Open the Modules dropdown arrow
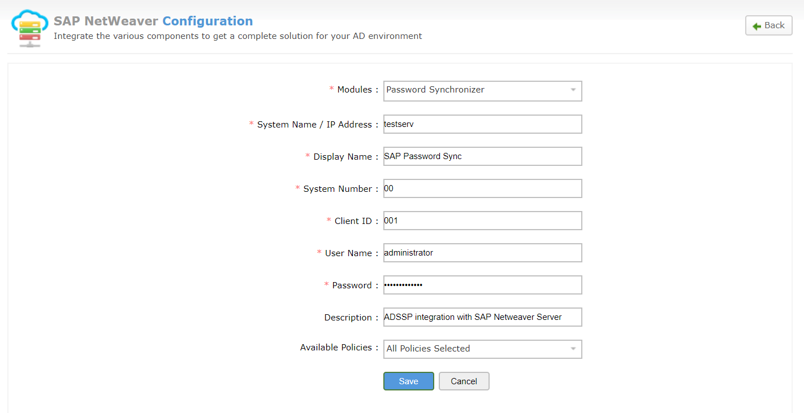This screenshot has width=804, height=413. pos(574,91)
